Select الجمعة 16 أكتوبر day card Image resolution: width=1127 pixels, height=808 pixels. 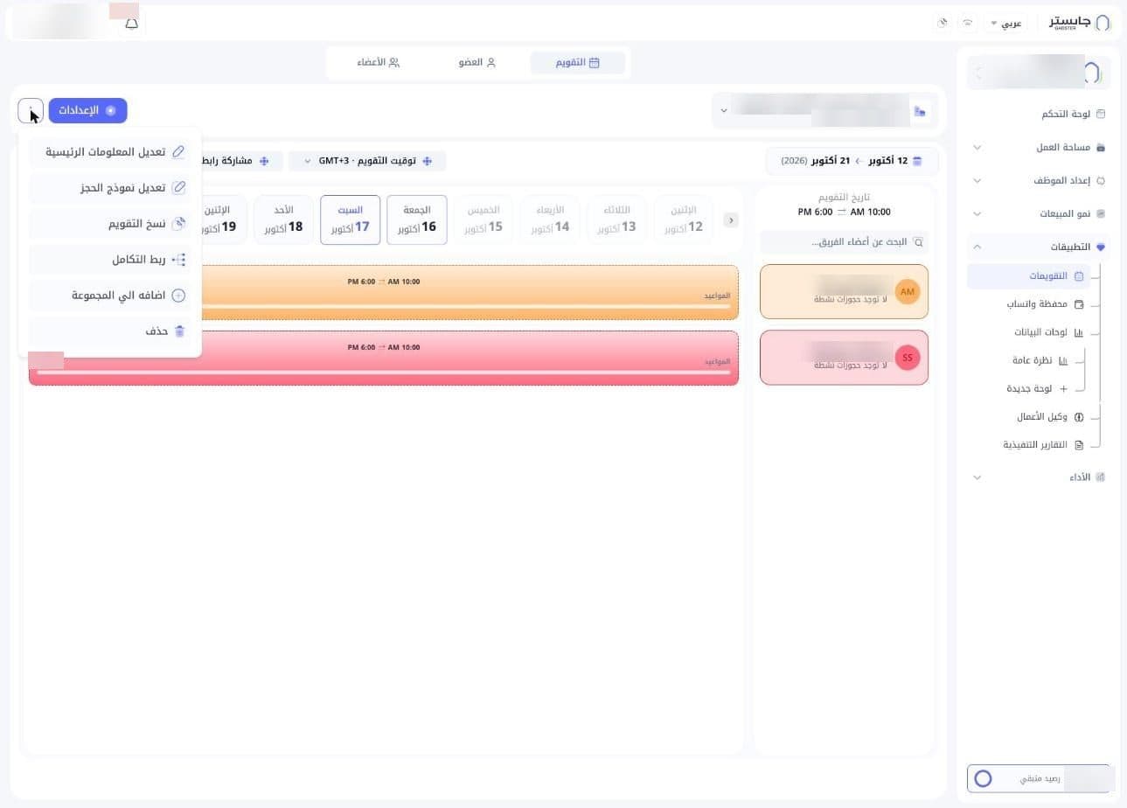pos(417,219)
